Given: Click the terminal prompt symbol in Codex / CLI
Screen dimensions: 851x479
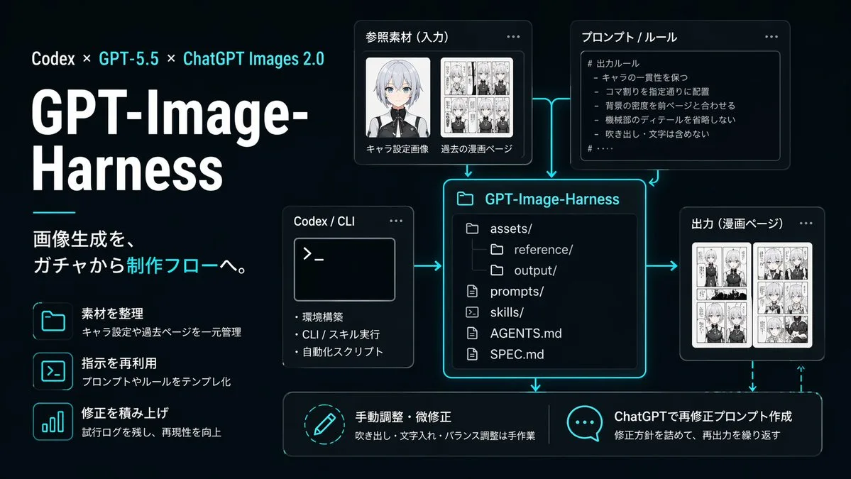Looking at the screenshot, I should coord(313,255).
